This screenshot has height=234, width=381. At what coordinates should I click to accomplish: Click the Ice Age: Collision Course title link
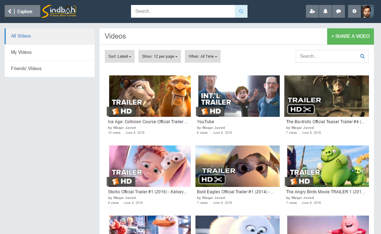click(148, 122)
